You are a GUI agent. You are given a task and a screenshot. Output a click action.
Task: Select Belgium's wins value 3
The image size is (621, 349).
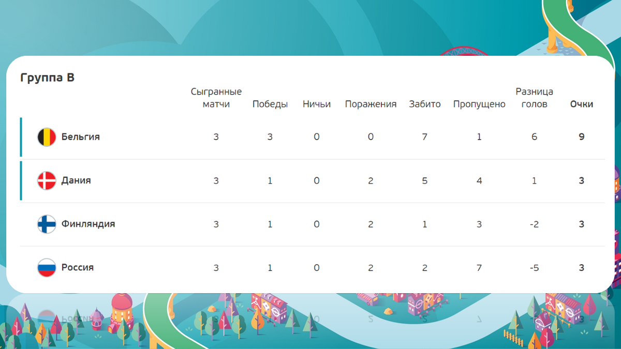270,137
